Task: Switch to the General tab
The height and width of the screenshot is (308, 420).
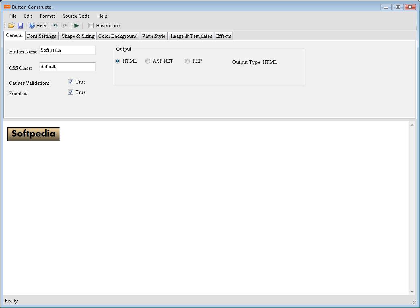Action: (14, 35)
